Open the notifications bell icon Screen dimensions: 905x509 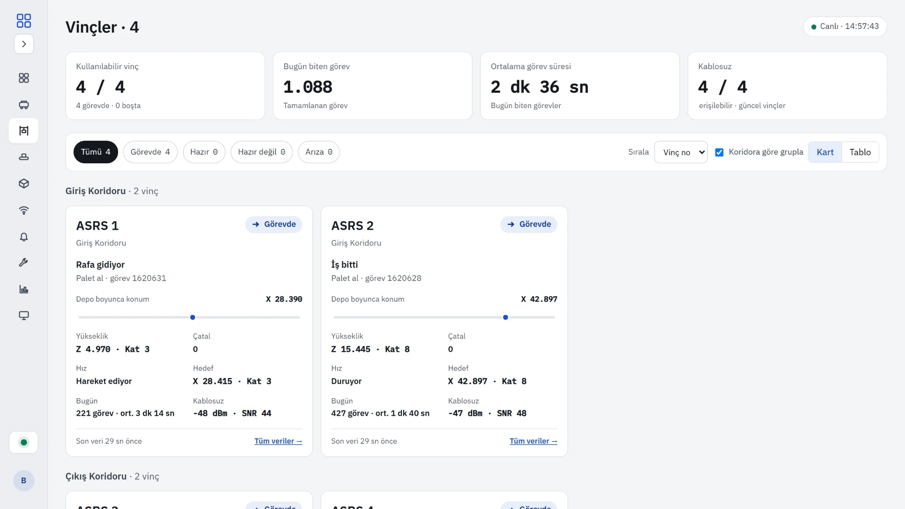pyautogui.click(x=24, y=237)
